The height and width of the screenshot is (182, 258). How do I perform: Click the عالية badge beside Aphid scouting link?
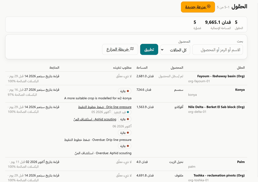[125, 119]
